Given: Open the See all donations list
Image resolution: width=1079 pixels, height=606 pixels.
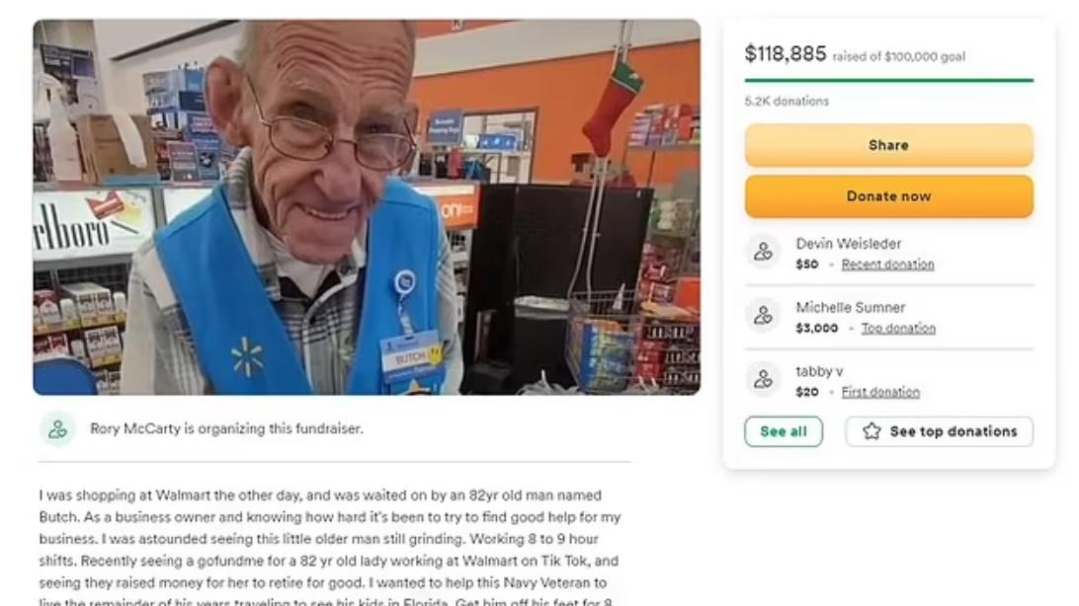Looking at the screenshot, I should coord(784,431).
